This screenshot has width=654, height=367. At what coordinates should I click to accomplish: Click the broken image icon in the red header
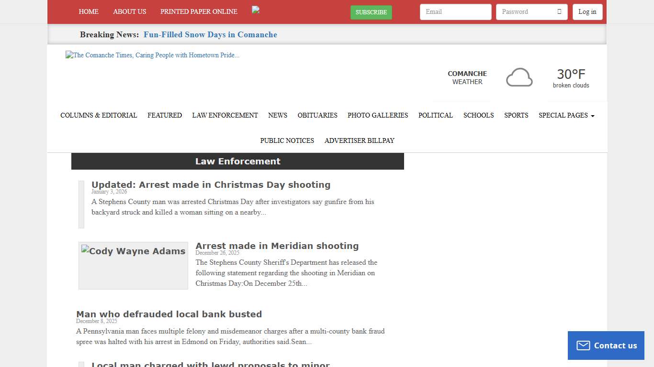click(256, 10)
